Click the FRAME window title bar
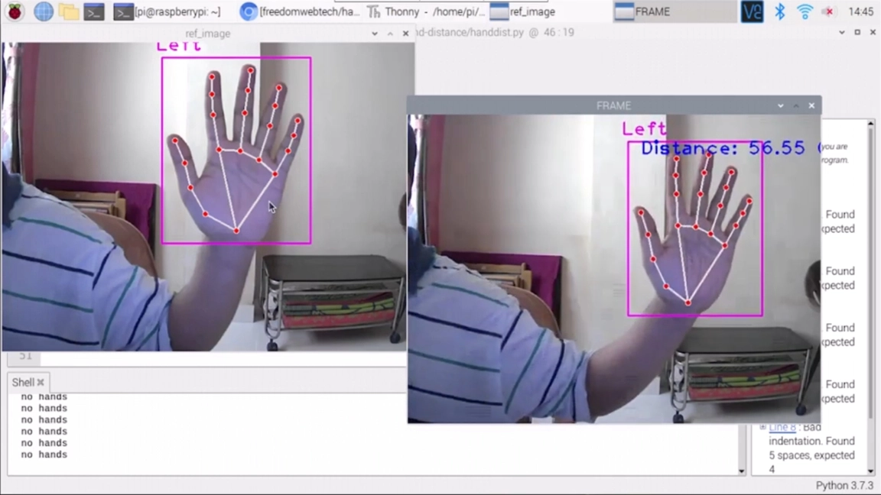Screen dimensions: 881x495 (x=613, y=105)
